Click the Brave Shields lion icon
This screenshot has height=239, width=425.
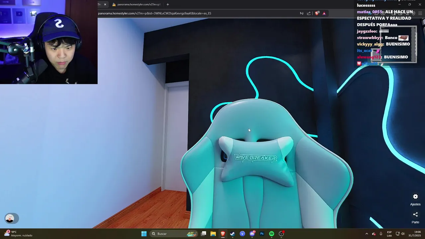317,13
